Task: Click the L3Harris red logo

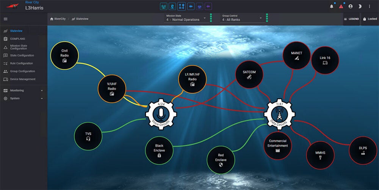Action: coord(13,6)
